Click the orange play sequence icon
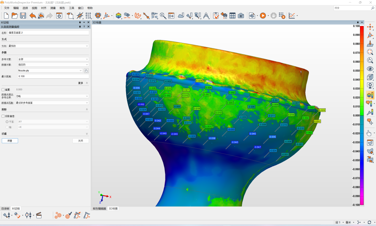 (263, 15)
